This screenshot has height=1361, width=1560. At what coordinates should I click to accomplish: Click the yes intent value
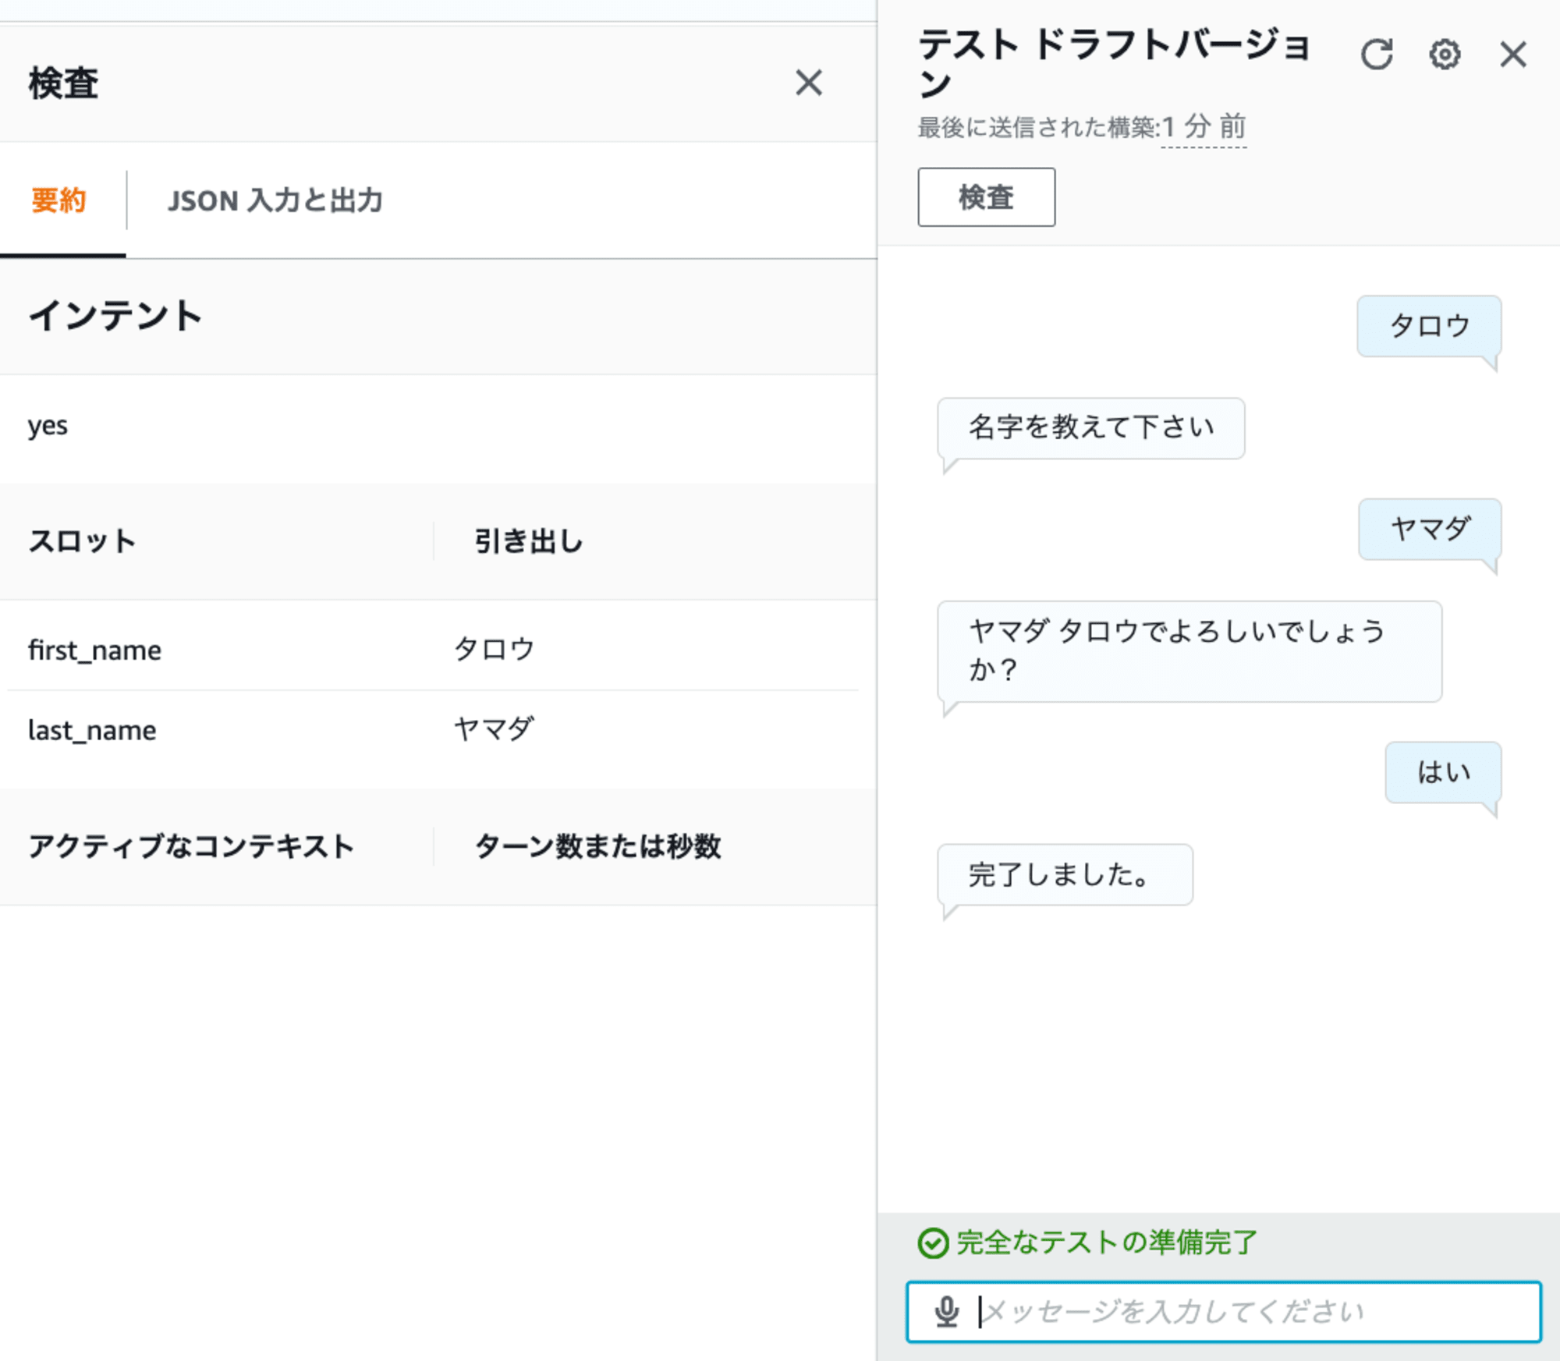point(48,426)
